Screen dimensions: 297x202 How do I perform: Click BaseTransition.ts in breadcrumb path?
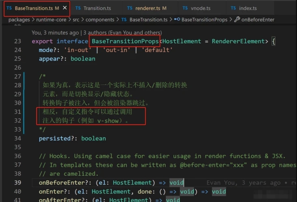(x=148, y=20)
